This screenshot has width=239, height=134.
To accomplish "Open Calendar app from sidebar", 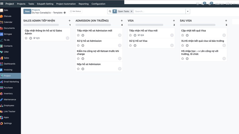I will click(10, 22).
